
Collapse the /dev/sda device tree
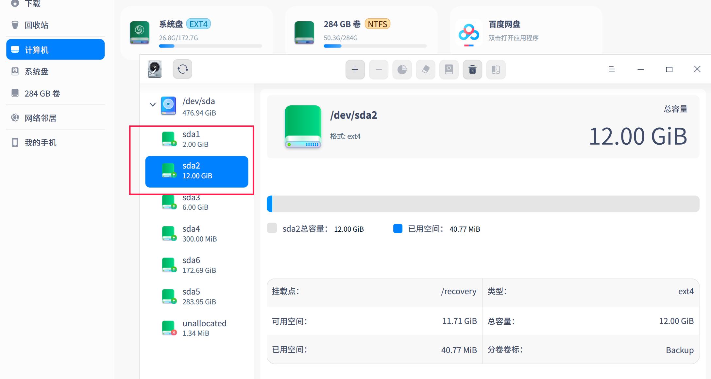click(152, 104)
